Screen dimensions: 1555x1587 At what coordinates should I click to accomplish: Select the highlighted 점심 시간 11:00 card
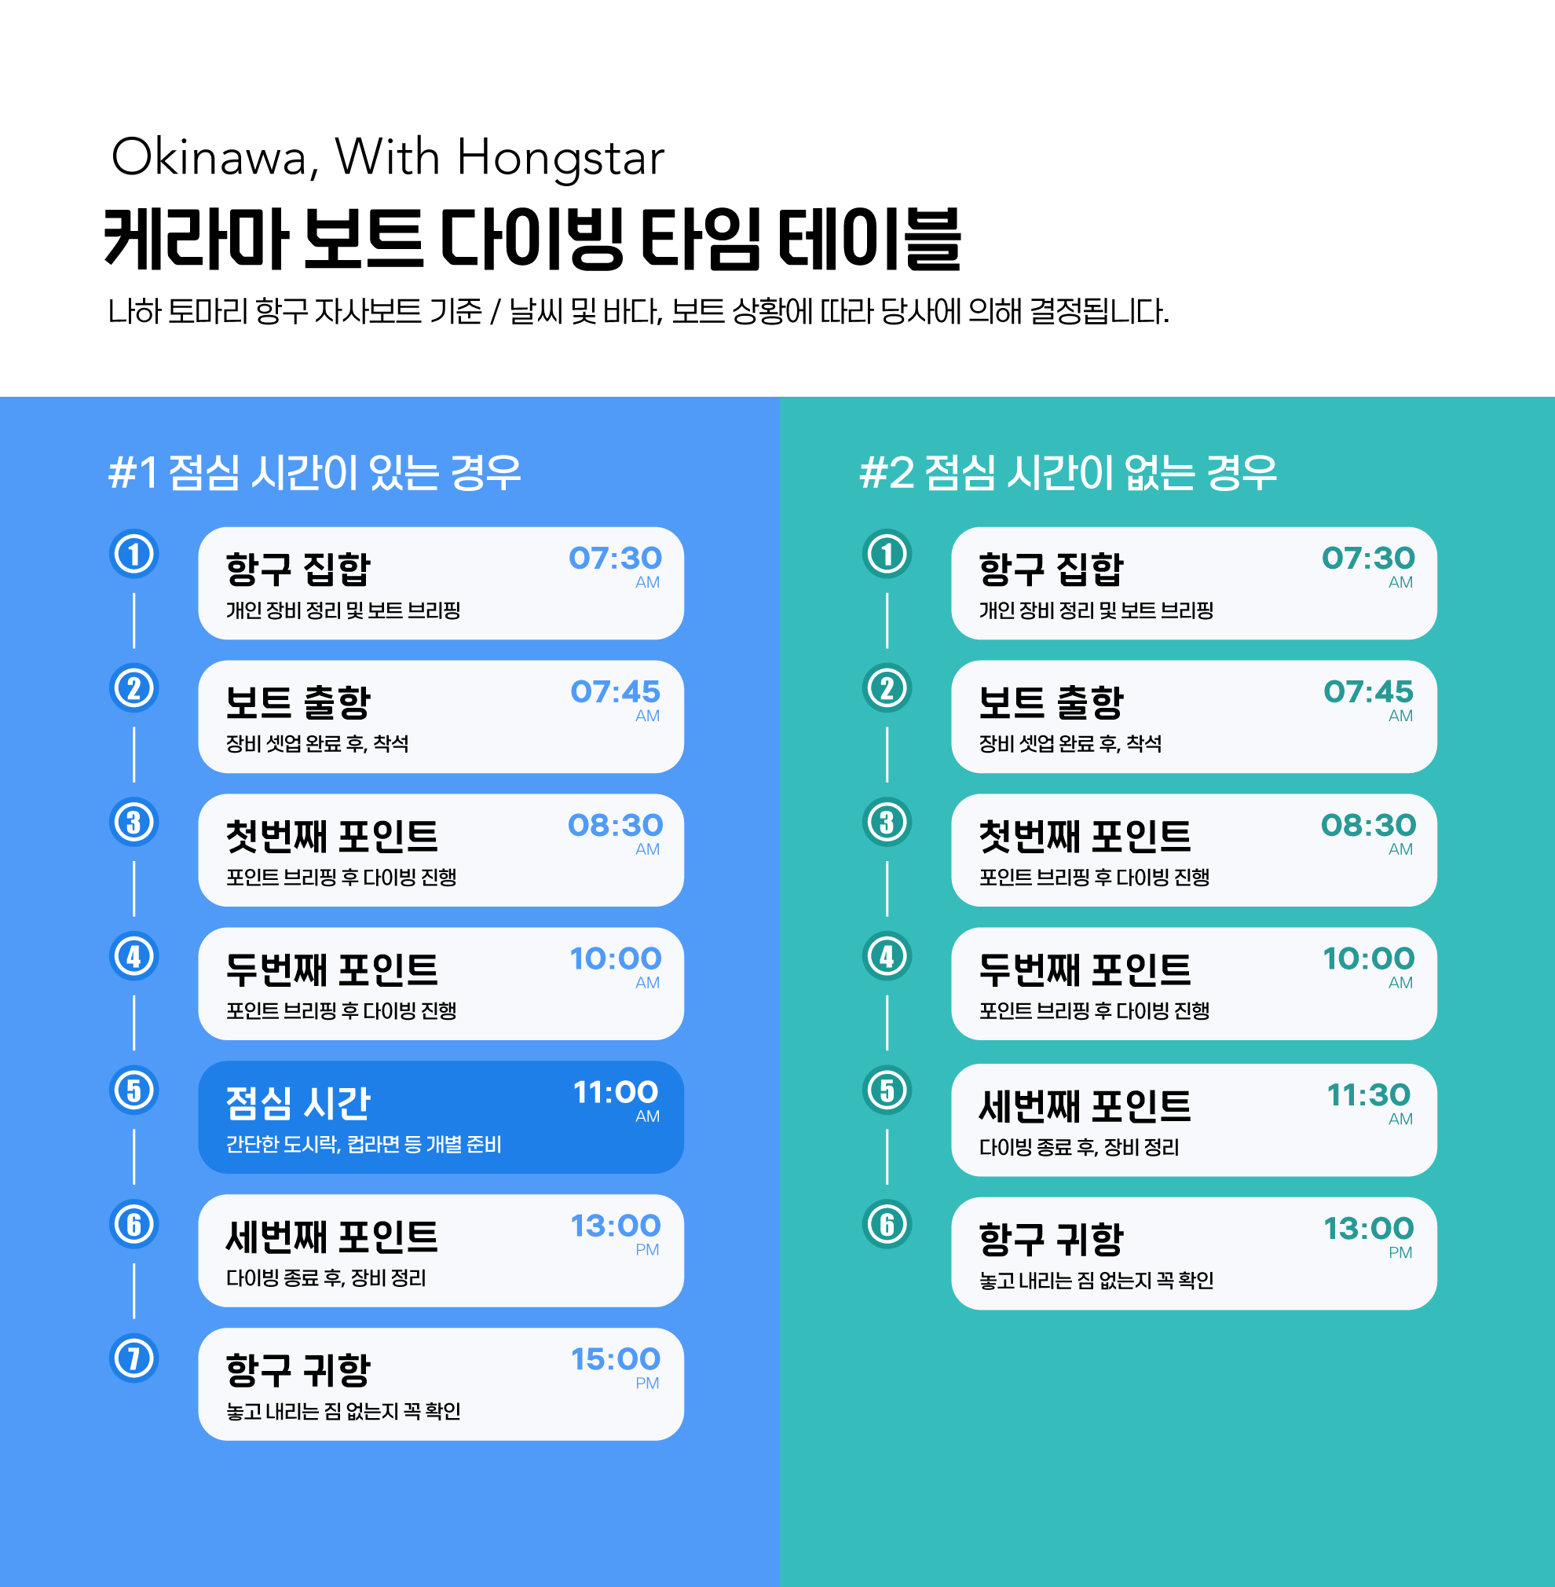[x=441, y=1117]
